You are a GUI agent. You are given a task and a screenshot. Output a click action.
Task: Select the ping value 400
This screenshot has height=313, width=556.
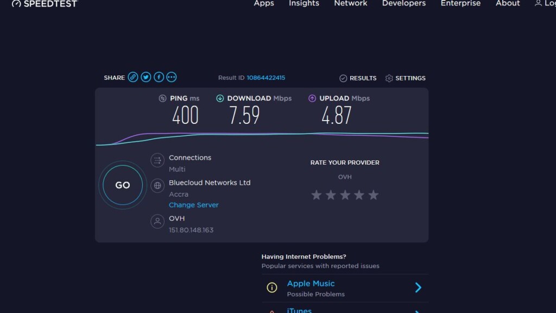tap(185, 115)
